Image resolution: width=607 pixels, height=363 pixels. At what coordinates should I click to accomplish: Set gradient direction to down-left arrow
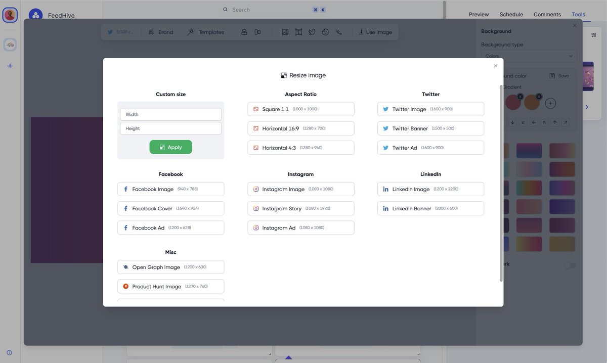click(523, 122)
